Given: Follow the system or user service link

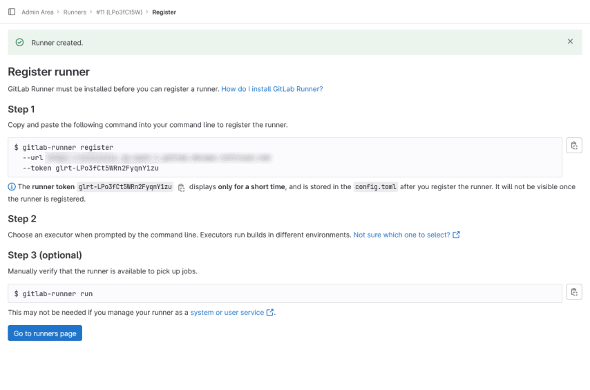Looking at the screenshot, I should click(227, 313).
